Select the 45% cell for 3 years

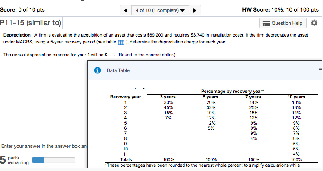click(x=168, y=107)
